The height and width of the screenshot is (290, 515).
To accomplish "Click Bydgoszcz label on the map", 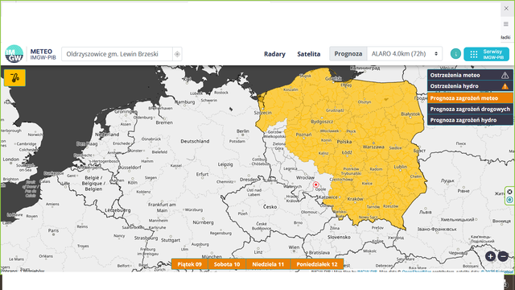I will (x=322, y=122).
